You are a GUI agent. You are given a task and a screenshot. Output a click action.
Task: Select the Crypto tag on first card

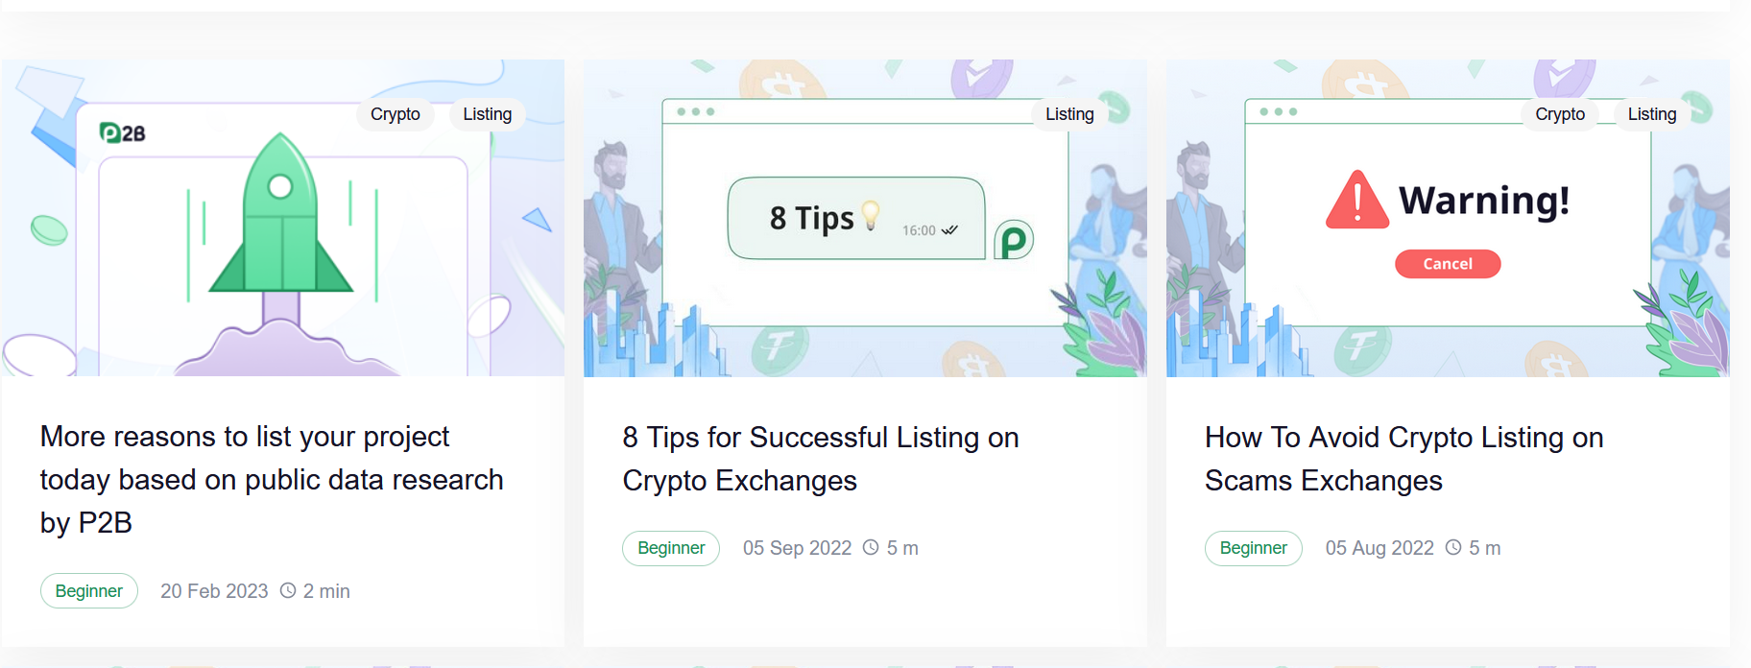pyautogui.click(x=396, y=114)
